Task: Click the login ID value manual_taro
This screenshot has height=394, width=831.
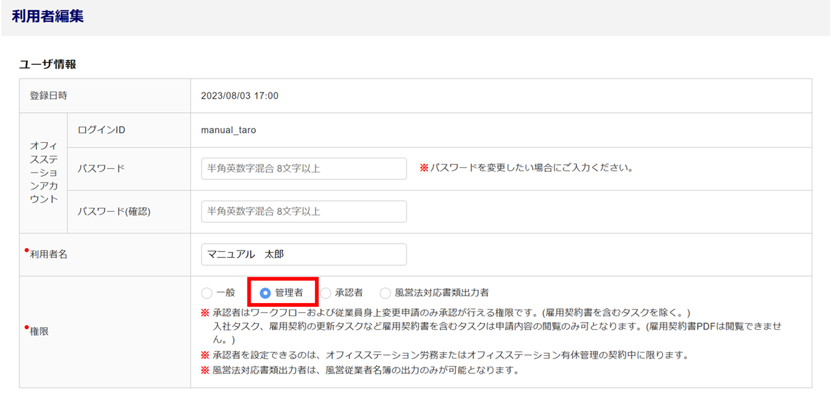Action: coord(229,130)
